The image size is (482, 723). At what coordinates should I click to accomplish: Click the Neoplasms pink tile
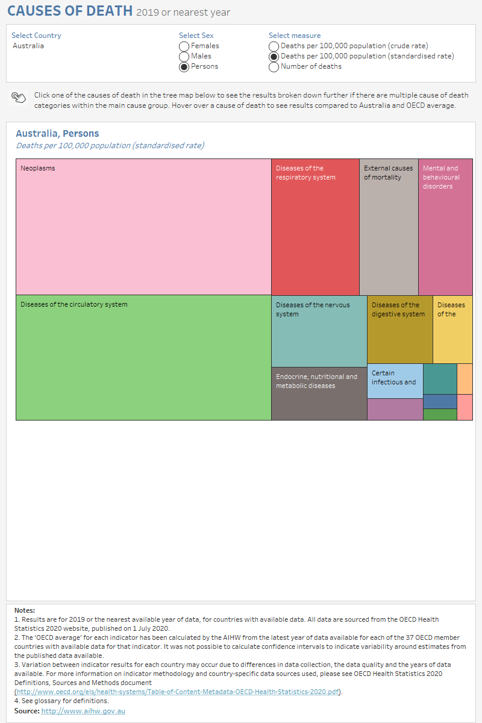coord(143,227)
